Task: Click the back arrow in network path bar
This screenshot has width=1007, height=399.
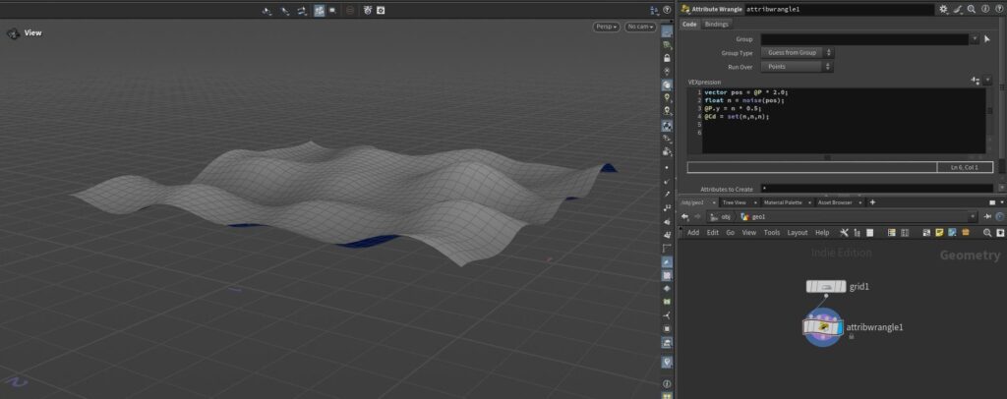Action: pyautogui.click(x=684, y=216)
